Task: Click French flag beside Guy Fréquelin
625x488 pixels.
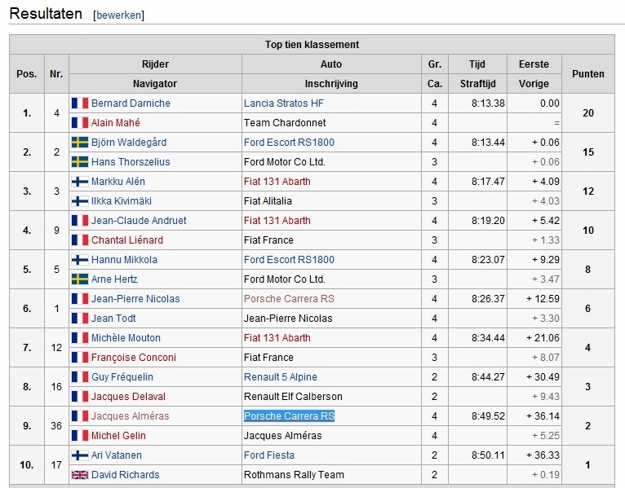Action: click(x=80, y=376)
